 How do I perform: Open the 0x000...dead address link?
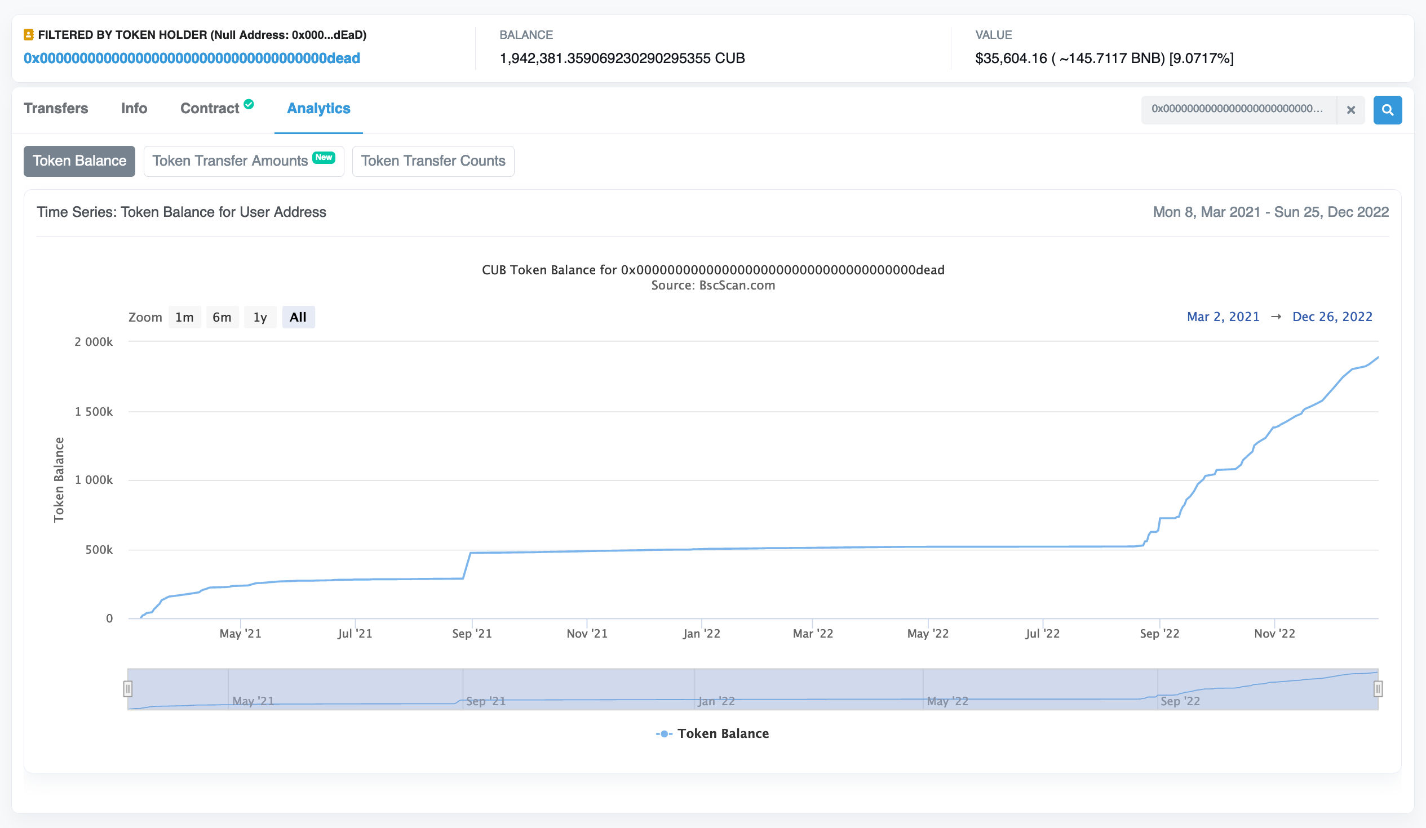[x=192, y=58]
